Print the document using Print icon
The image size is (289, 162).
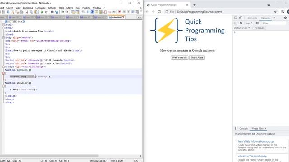point(21,12)
